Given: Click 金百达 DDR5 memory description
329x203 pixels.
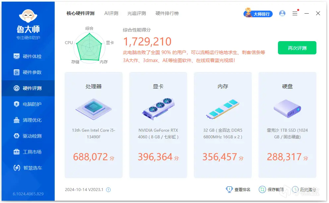Looking at the screenshot, I should point(223,133).
